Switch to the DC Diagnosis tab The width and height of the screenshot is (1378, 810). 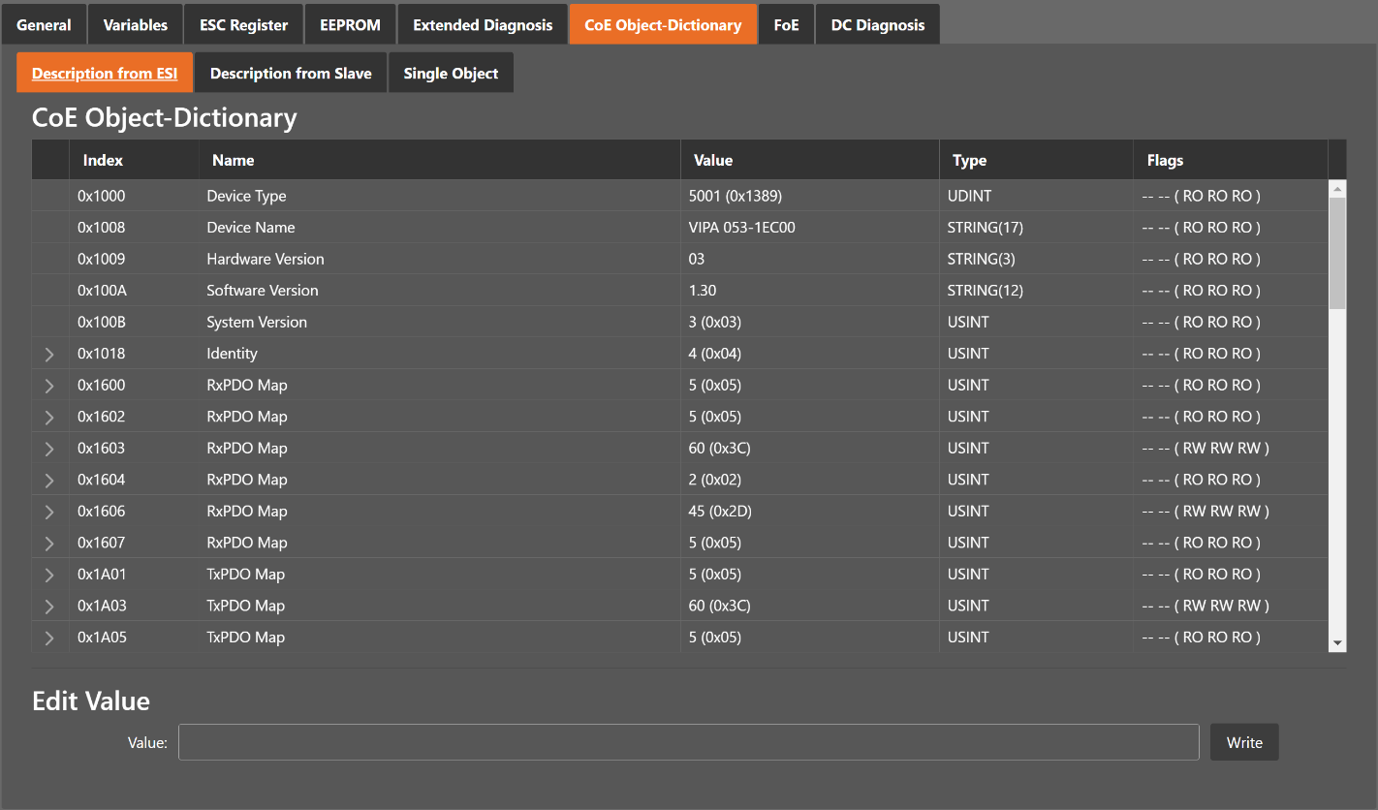877,25
